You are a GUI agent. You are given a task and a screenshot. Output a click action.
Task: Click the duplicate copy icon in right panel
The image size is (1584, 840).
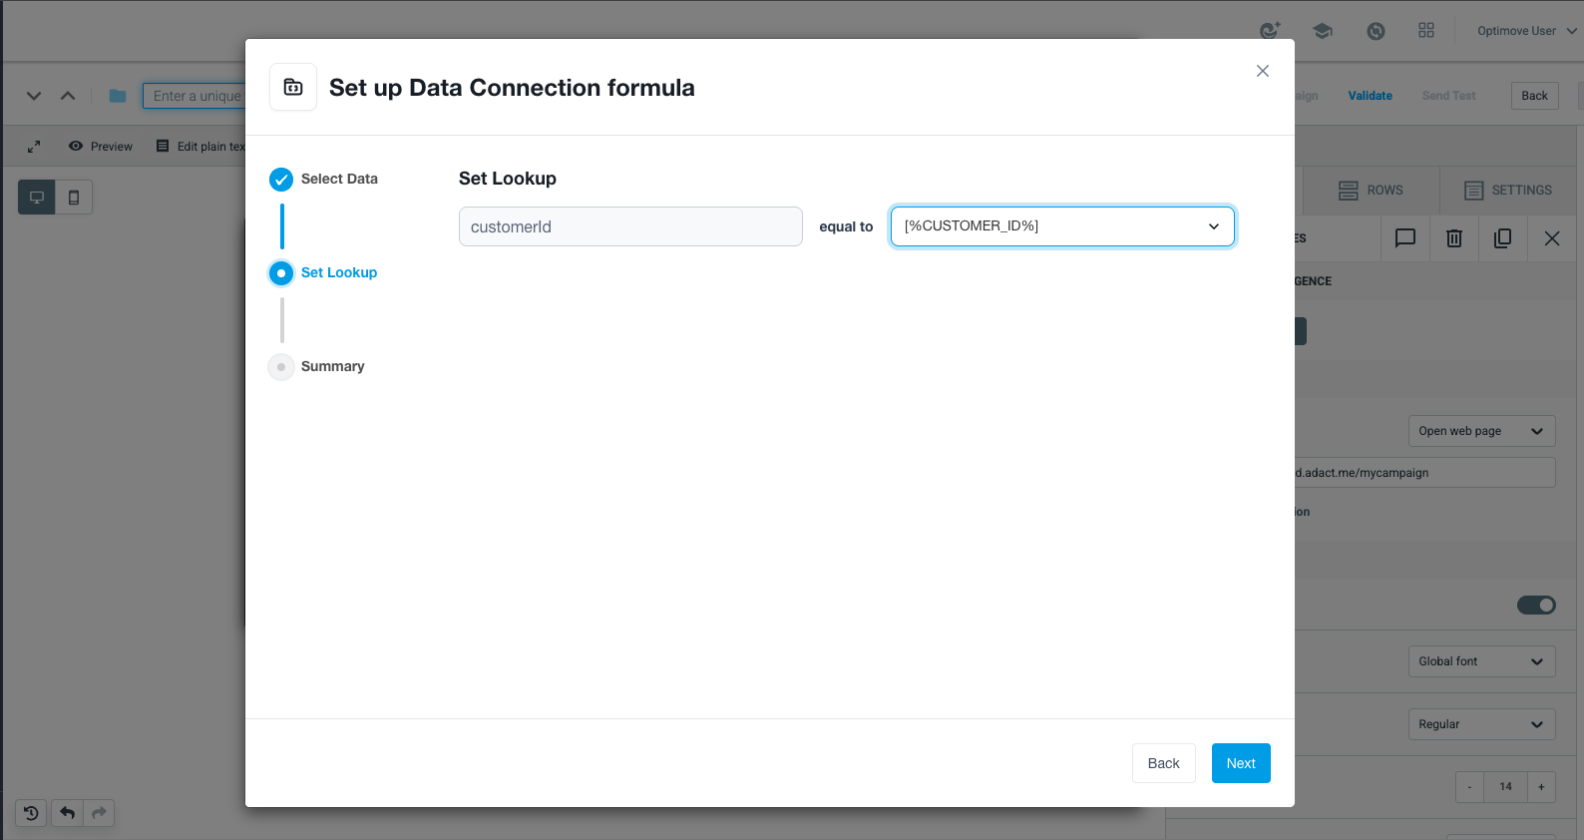pos(1502,238)
